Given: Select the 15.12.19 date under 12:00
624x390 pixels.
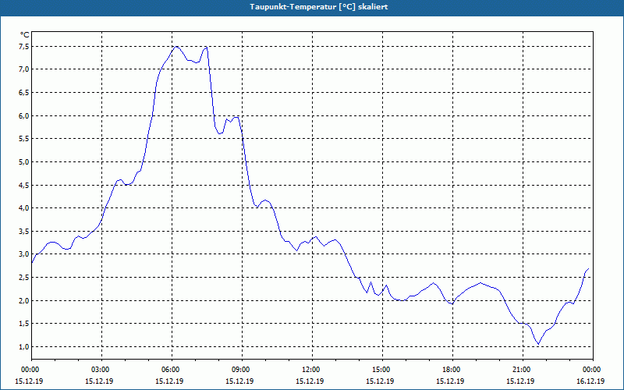Looking at the screenshot, I should [310, 381].
